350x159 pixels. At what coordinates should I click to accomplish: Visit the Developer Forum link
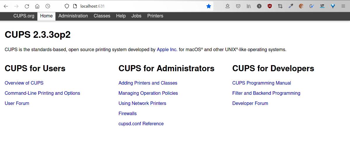(250, 103)
